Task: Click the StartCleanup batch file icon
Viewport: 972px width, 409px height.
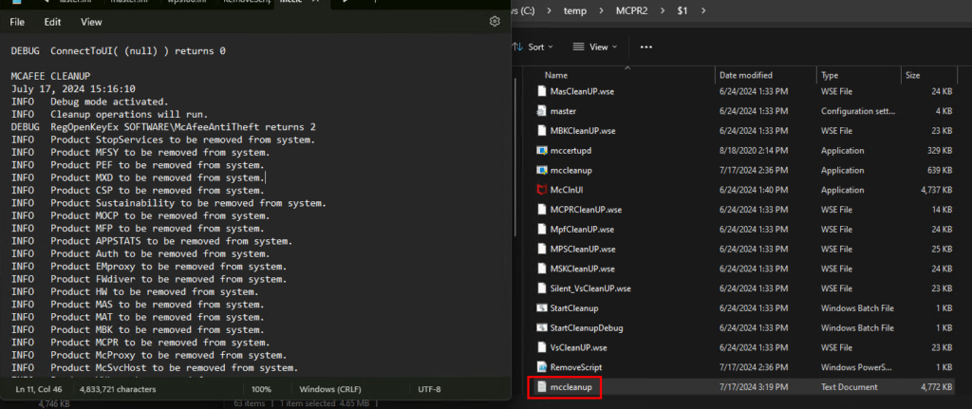Action: click(x=542, y=307)
